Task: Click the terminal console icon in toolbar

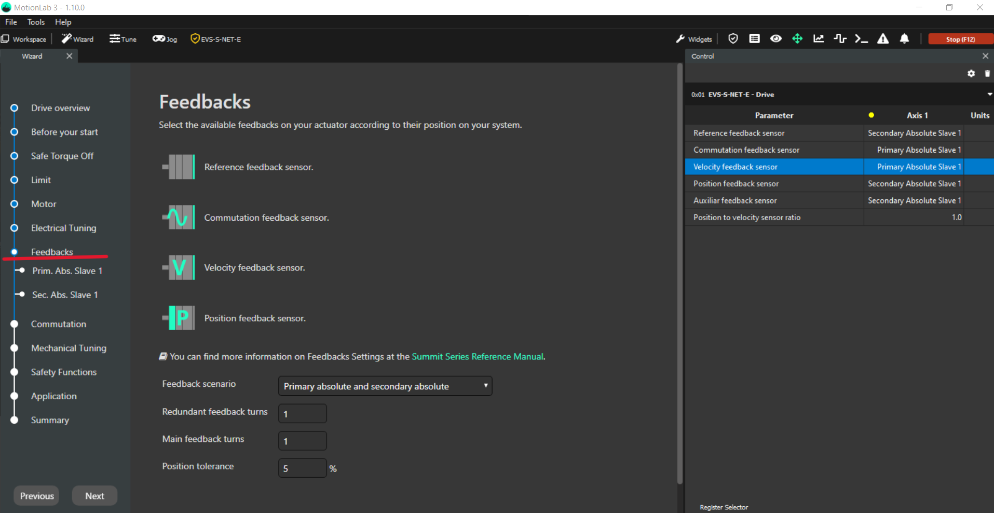Action: point(861,39)
